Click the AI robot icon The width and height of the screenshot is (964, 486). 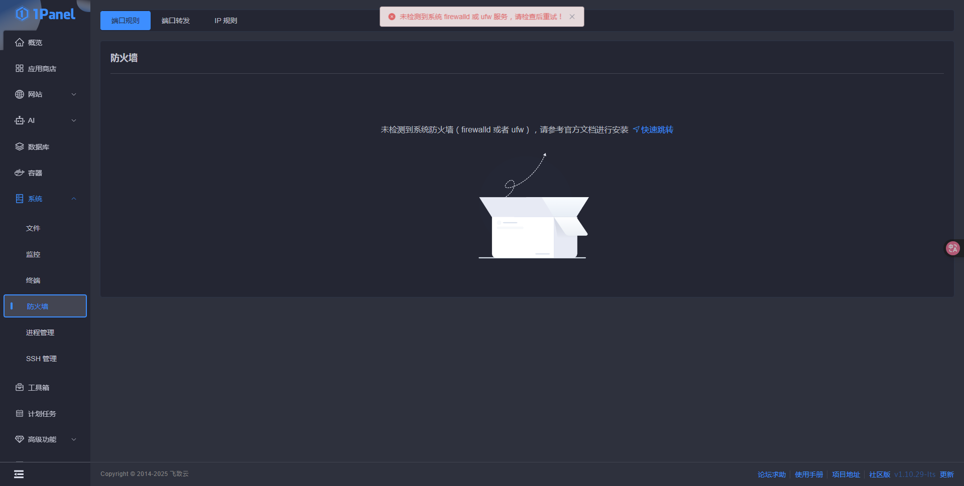(20, 120)
